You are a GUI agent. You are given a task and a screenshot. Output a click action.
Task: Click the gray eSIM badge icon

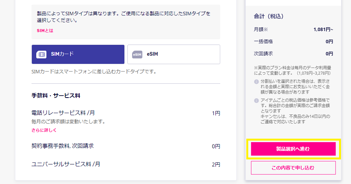click(137, 54)
